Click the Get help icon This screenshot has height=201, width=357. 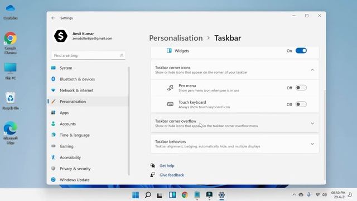(x=152, y=165)
